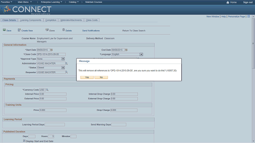Image resolution: width=255 pixels, height=143 pixels.
Task: Open the Main Menu dropdown
Action: click(25, 2)
